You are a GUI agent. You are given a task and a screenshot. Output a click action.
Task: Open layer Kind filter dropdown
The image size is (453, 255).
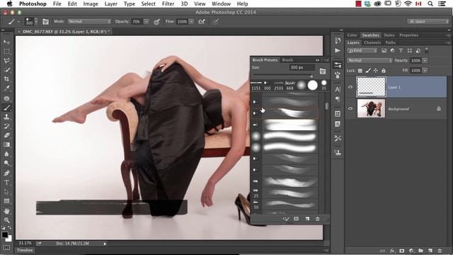(x=362, y=50)
